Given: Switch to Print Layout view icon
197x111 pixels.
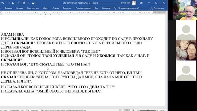Looking at the screenshot, I should tap(127, 110).
